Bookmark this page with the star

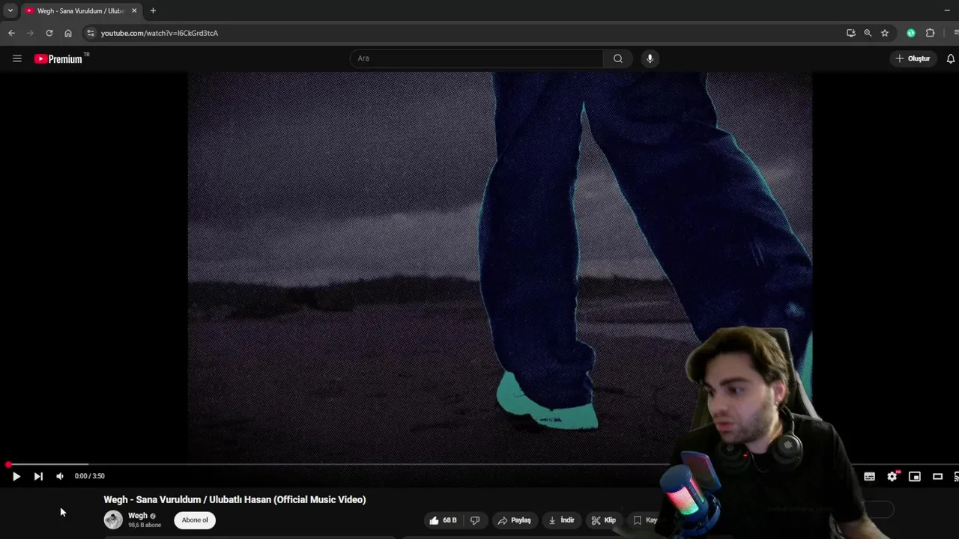[x=885, y=33]
